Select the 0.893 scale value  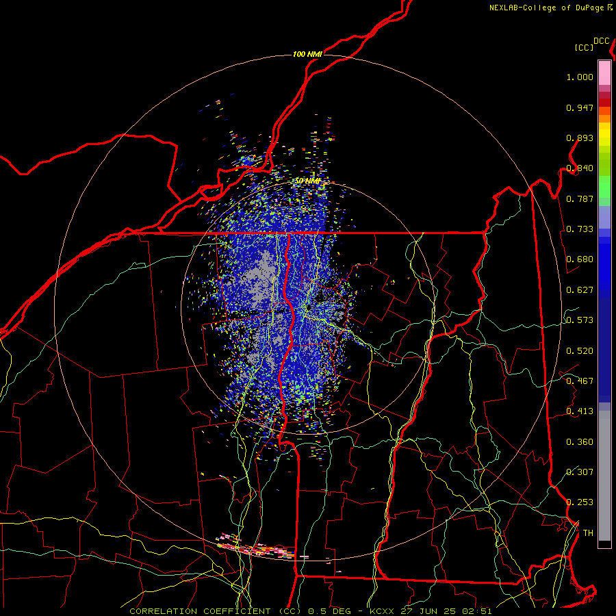coord(580,138)
